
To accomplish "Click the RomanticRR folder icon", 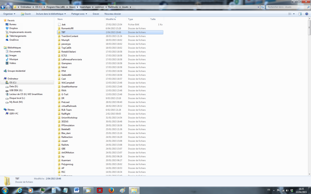I will coord(59,28).
